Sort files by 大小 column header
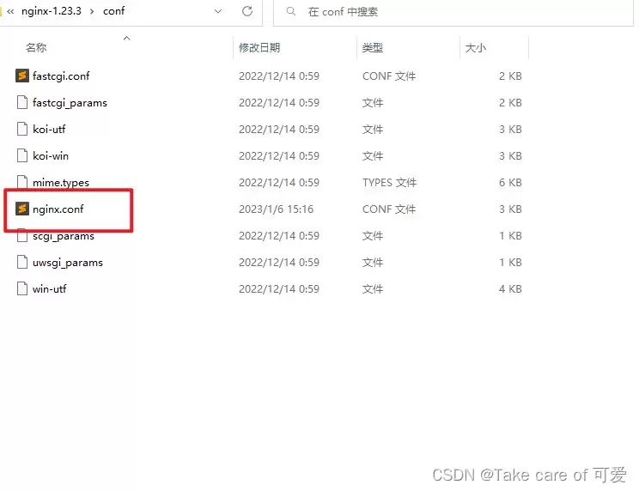 pos(476,47)
